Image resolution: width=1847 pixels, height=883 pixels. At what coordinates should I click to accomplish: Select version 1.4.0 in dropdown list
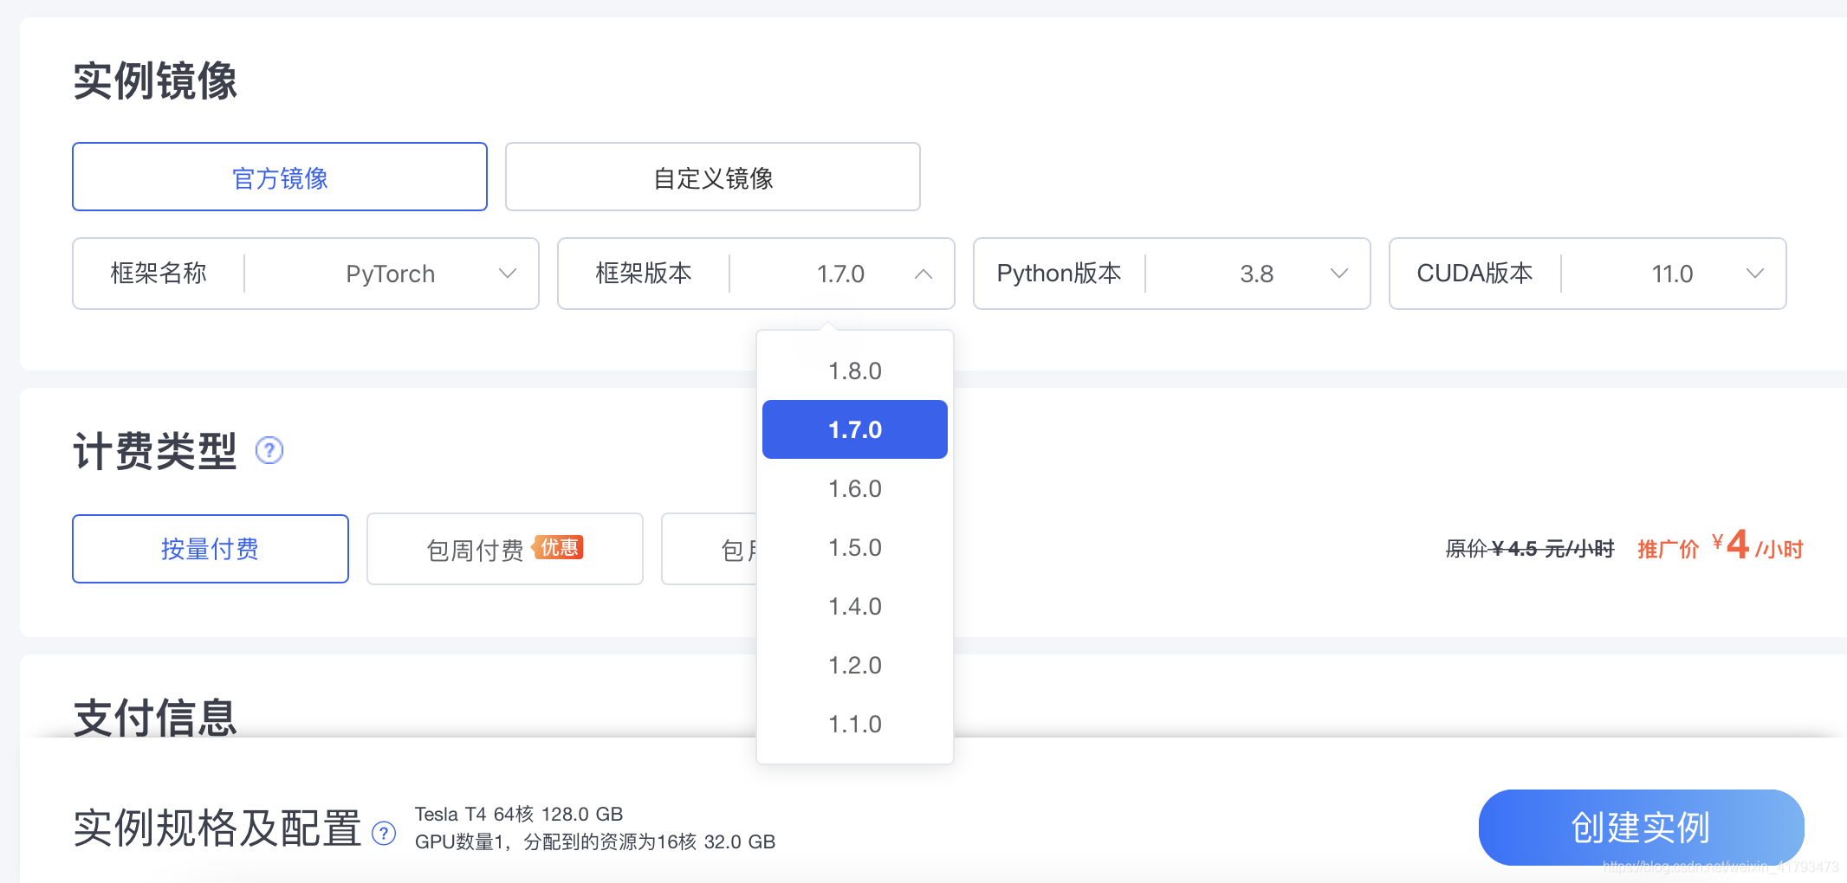(855, 606)
